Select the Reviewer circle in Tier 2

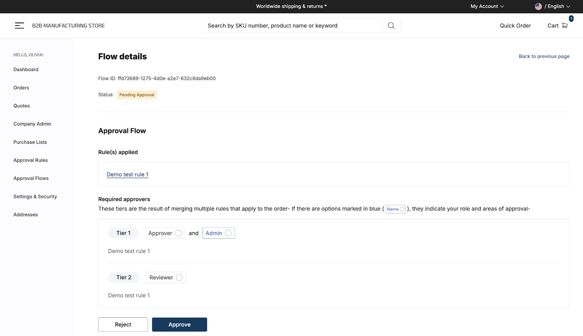[179, 277]
